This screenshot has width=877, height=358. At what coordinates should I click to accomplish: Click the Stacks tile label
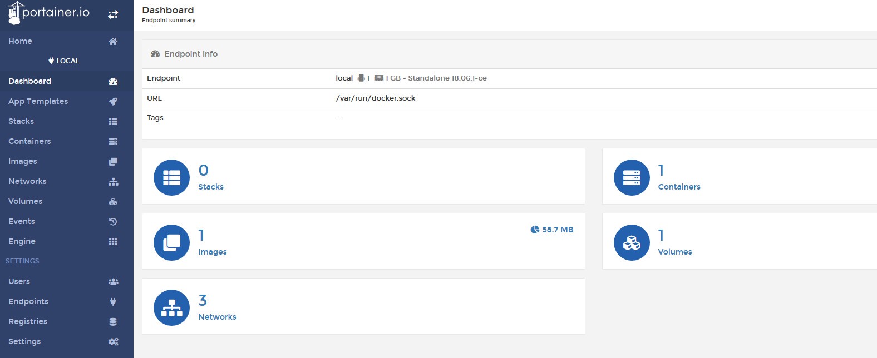211,187
